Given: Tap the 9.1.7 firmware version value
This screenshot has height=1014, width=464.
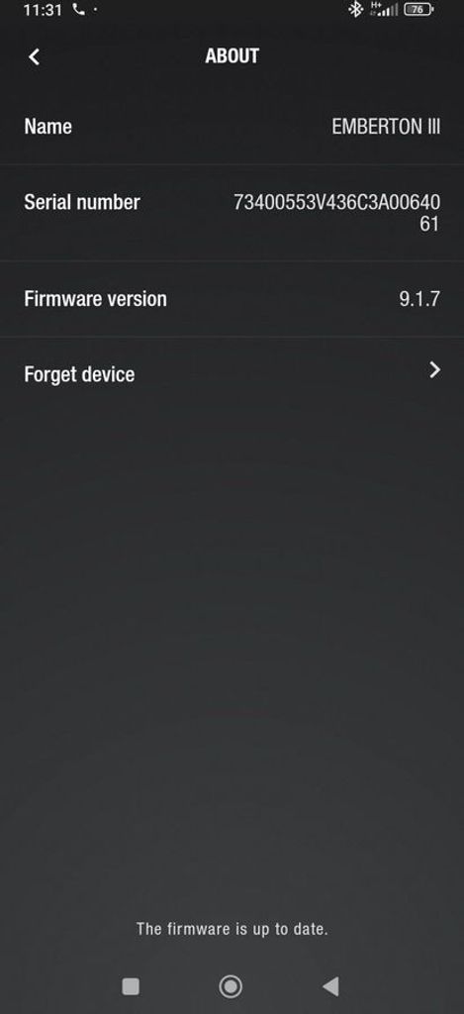Looking at the screenshot, I should tap(419, 299).
